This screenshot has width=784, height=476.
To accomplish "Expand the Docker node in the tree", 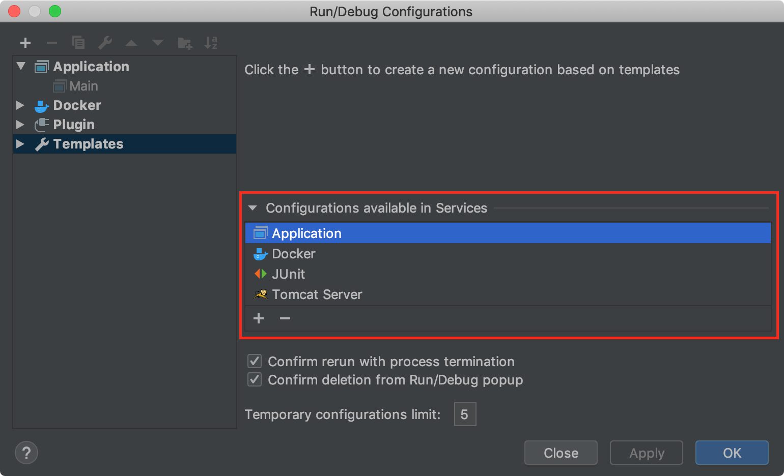I will [x=20, y=105].
